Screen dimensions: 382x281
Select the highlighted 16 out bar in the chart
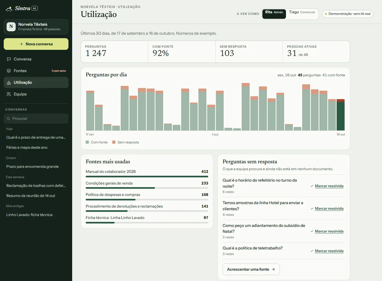341,115
